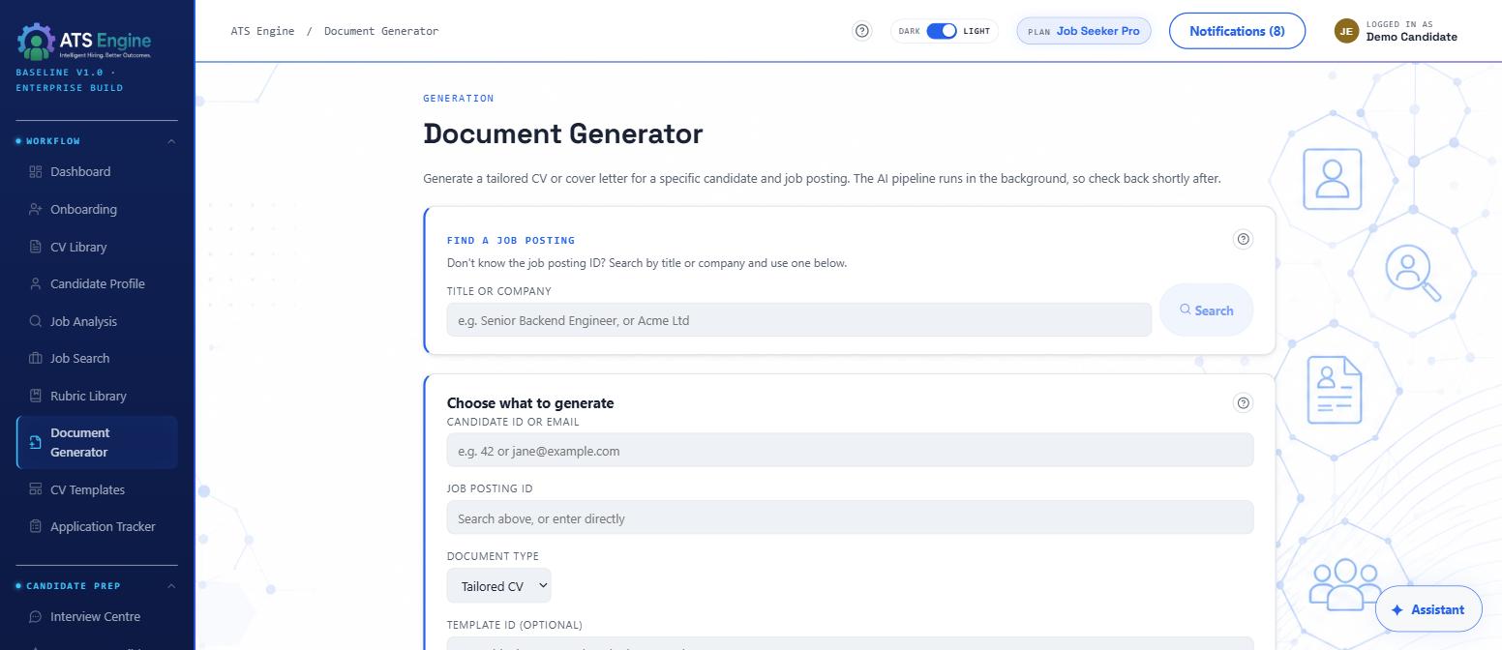Click the Title or Company search field
The width and height of the screenshot is (1502, 650).
tap(799, 320)
